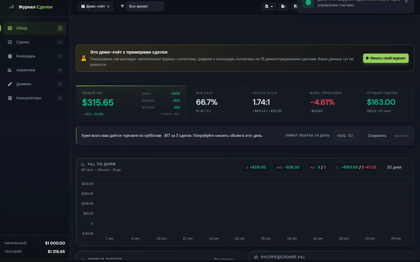Click the Дневник pencil icon
The image size is (420, 262).
click(10, 84)
